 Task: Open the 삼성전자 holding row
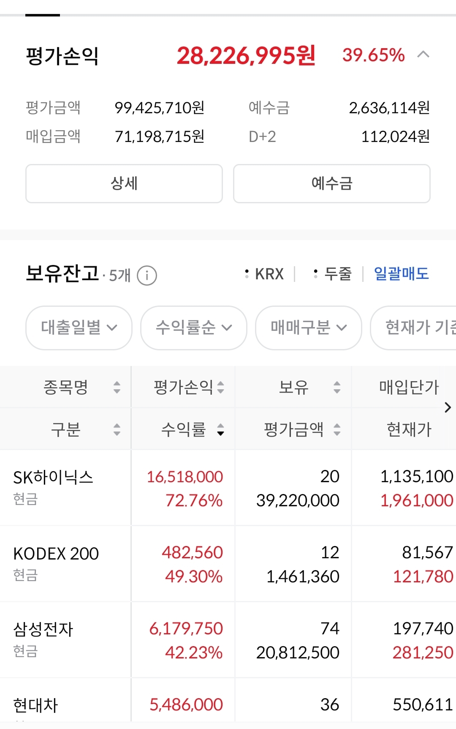click(x=228, y=640)
